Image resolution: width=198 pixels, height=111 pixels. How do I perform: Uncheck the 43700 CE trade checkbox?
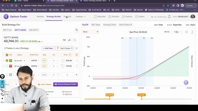tap(7, 60)
